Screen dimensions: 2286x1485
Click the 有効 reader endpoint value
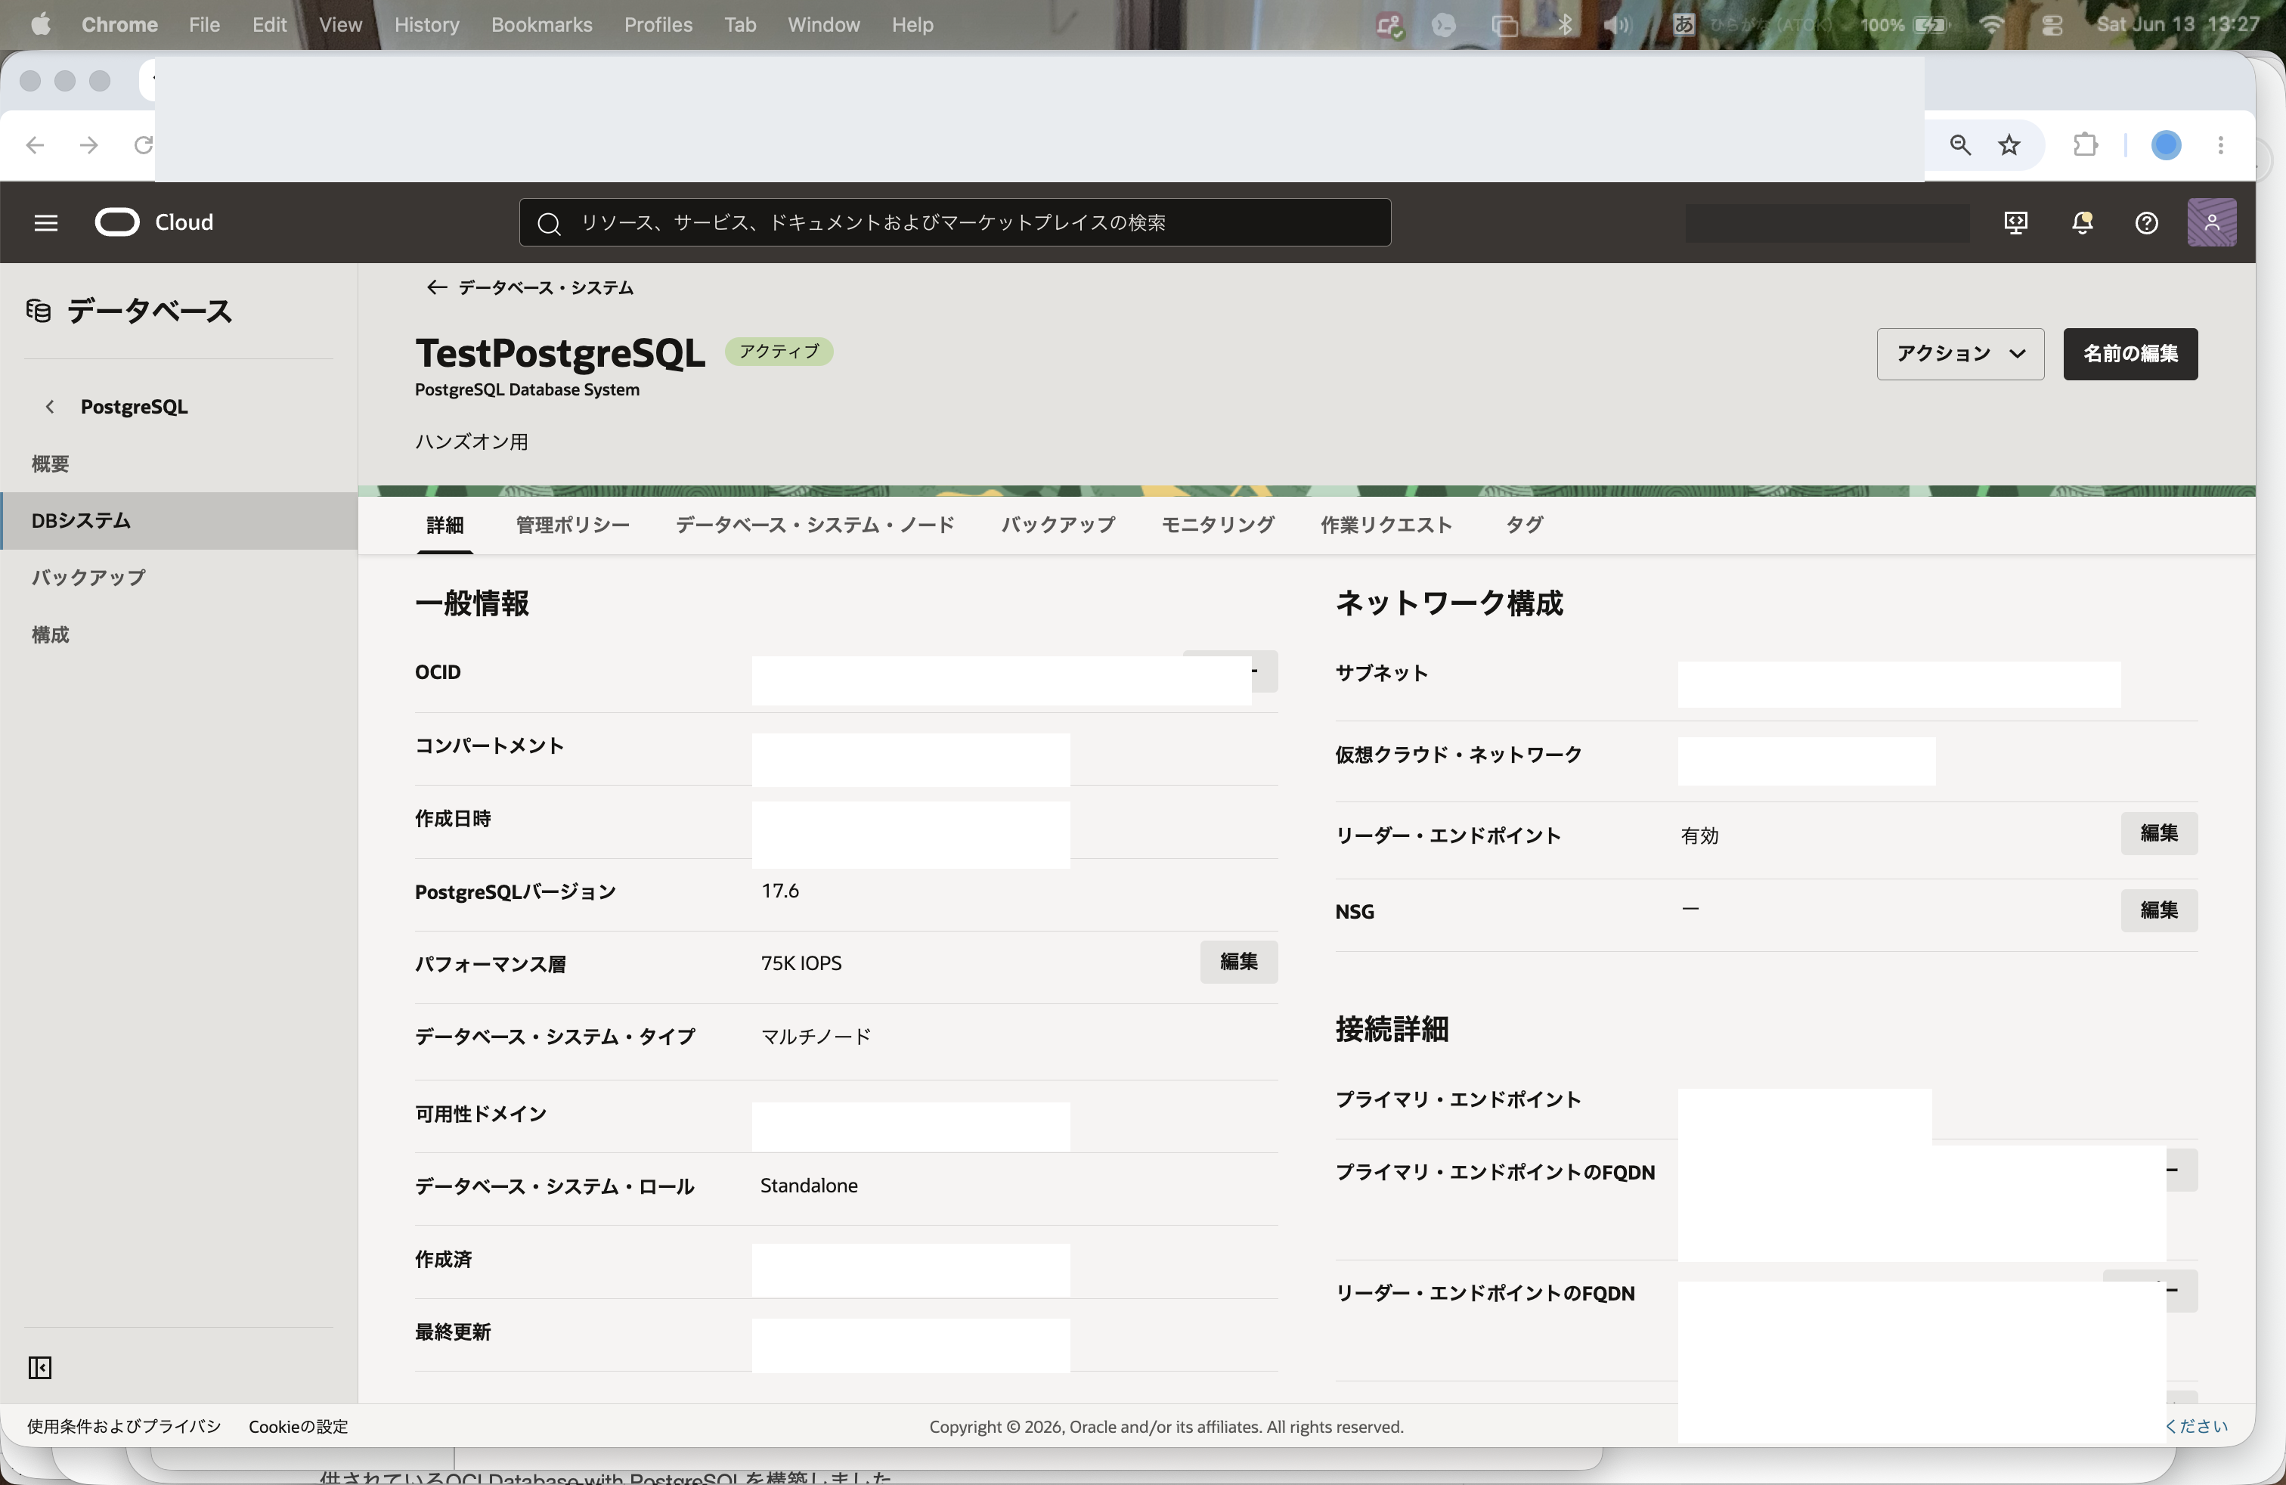tap(1699, 836)
